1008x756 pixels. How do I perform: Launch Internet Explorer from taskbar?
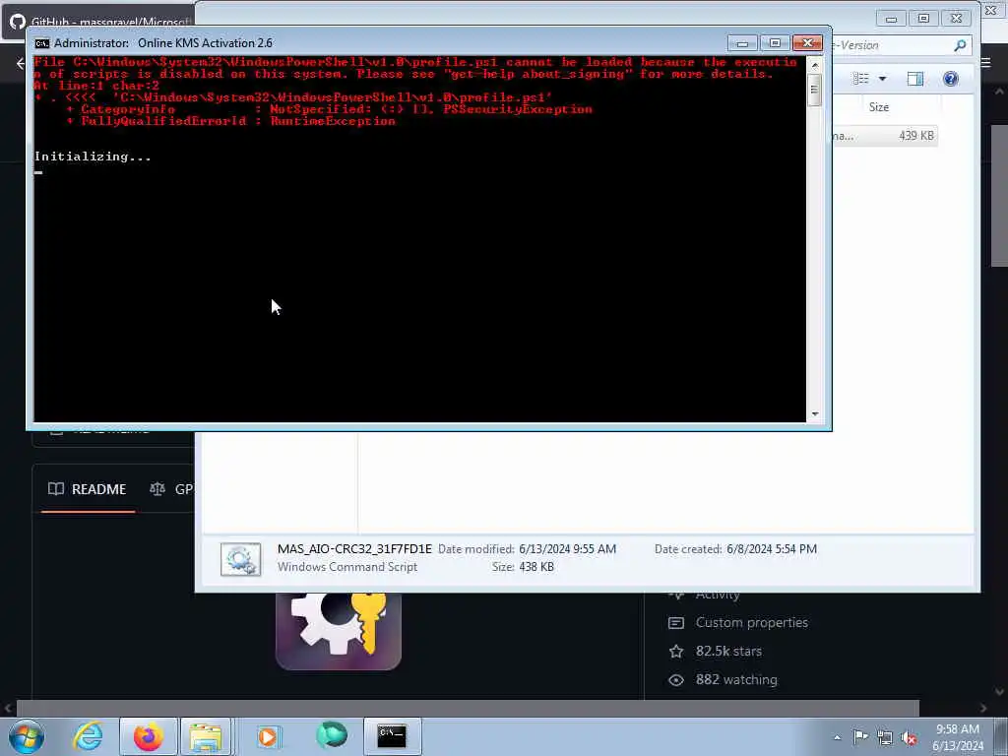pyautogui.click(x=88, y=736)
